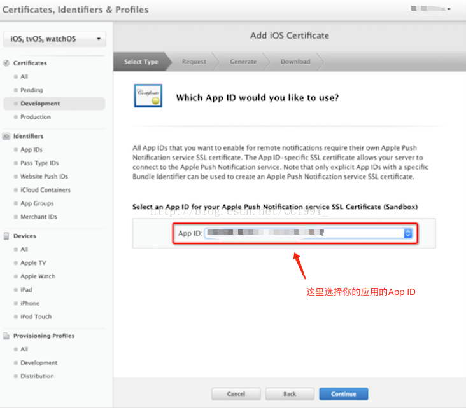
Task: Open App IDs under Identifiers
Action: pos(31,149)
